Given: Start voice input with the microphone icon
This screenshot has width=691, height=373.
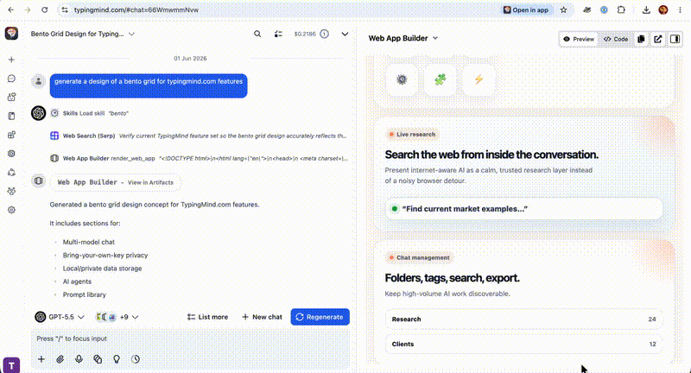Looking at the screenshot, I should [x=79, y=359].
